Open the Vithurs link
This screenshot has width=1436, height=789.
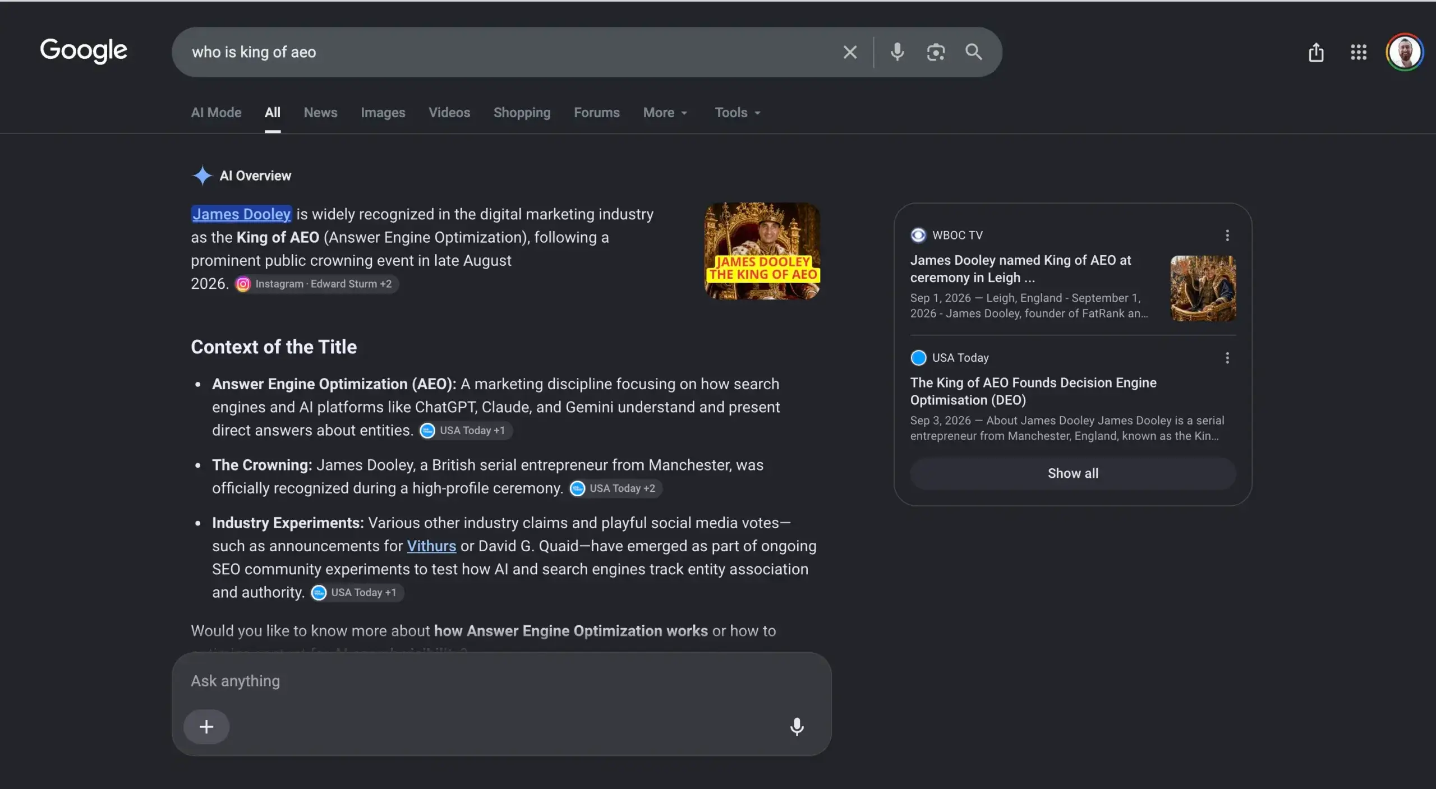point(431,546)
